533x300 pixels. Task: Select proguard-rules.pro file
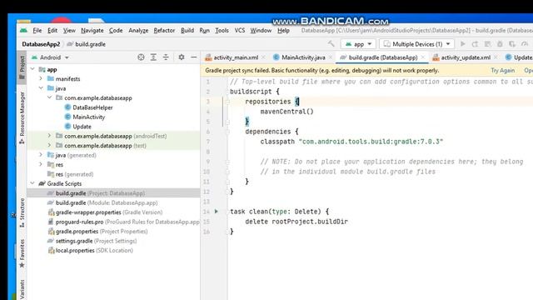coord(123,222)
